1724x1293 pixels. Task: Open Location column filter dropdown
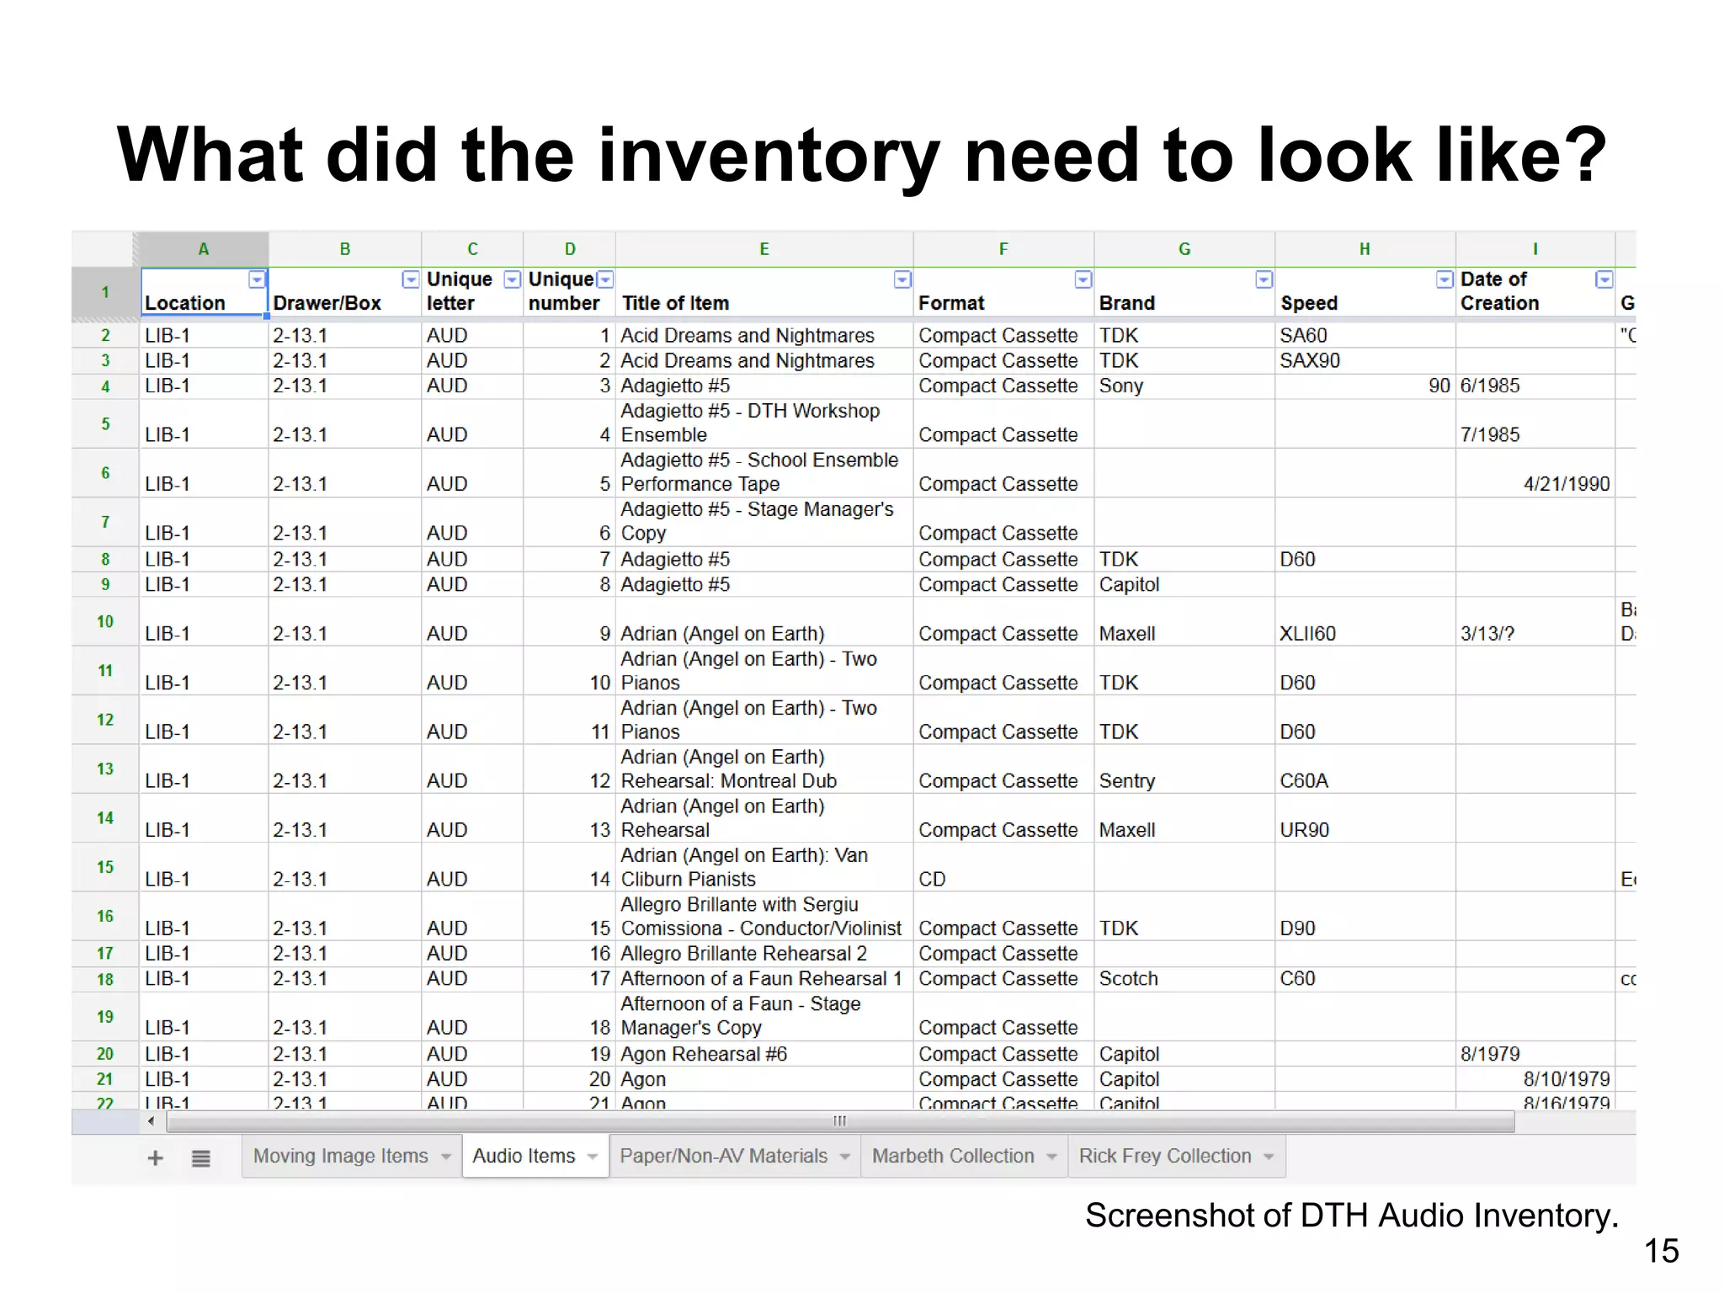tap(257, 279)
